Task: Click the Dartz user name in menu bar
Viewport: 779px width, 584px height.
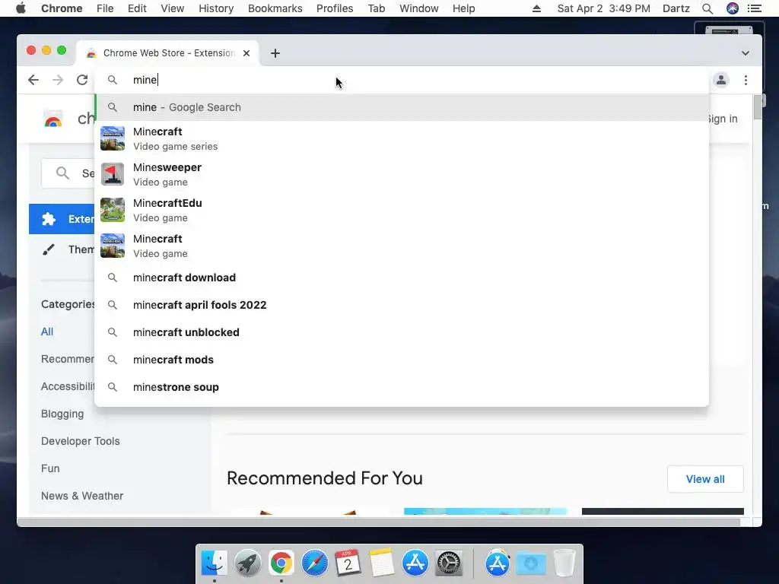Action: [676, 8]
